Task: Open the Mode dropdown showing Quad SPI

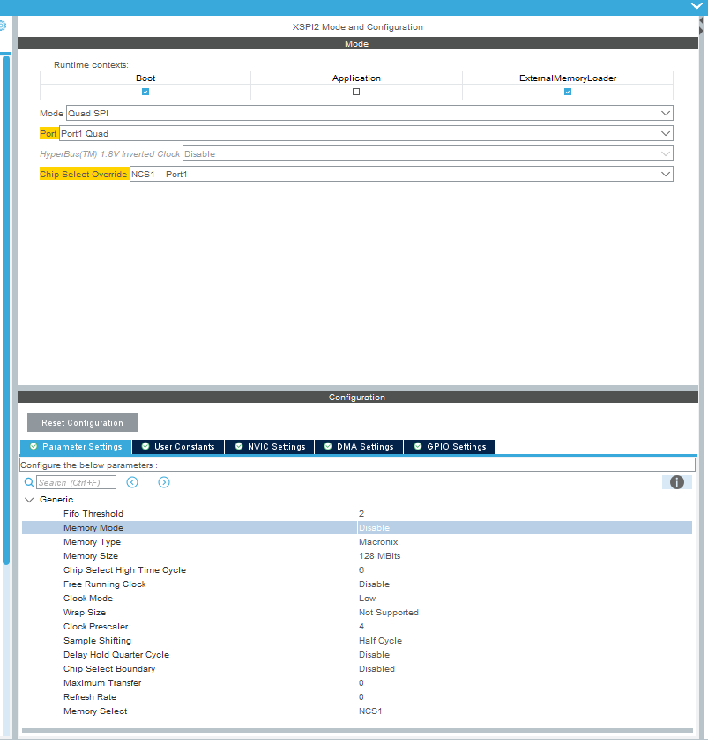Action: click(x=369, y=113)
